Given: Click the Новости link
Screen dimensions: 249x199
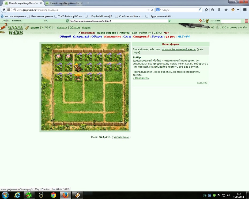Looking at the screenshot, I should pyautogui.click(x=62, y=28).
